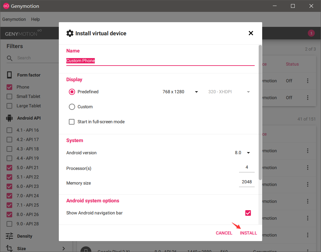321x252 pixels.
Task: Click the Genymotion logo in title bar
Action: tap(6, 6)
